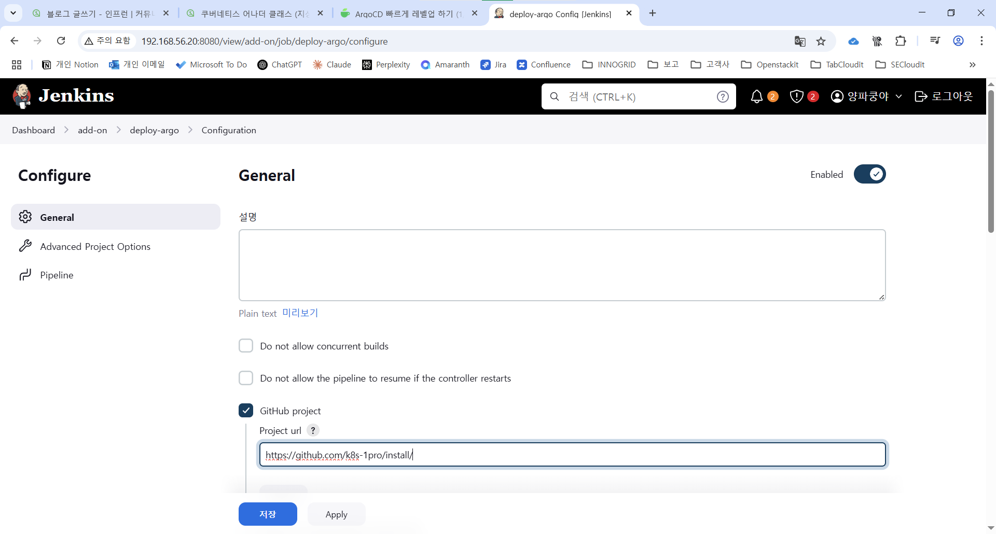Click the 설명 description text area
The height and width of the screenshot is (534, 996).
(562, 265)
